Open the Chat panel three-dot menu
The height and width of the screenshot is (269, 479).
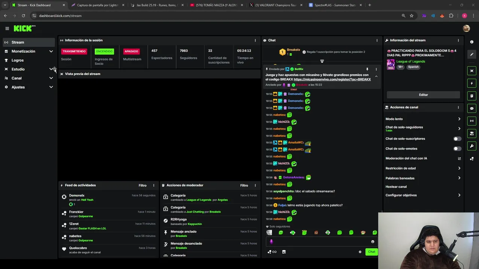click(x=377, y=40)
